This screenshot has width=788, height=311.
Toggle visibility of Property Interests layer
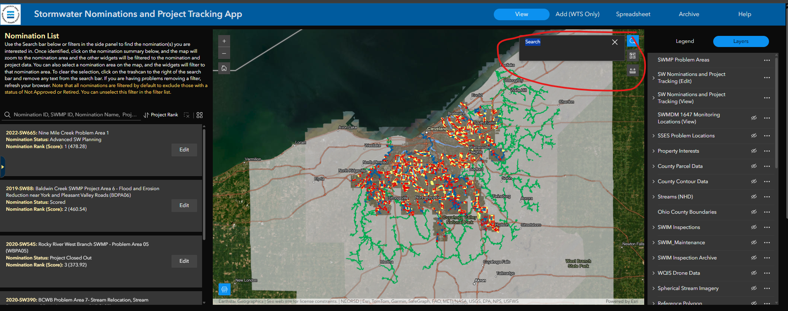click(754, 151)
